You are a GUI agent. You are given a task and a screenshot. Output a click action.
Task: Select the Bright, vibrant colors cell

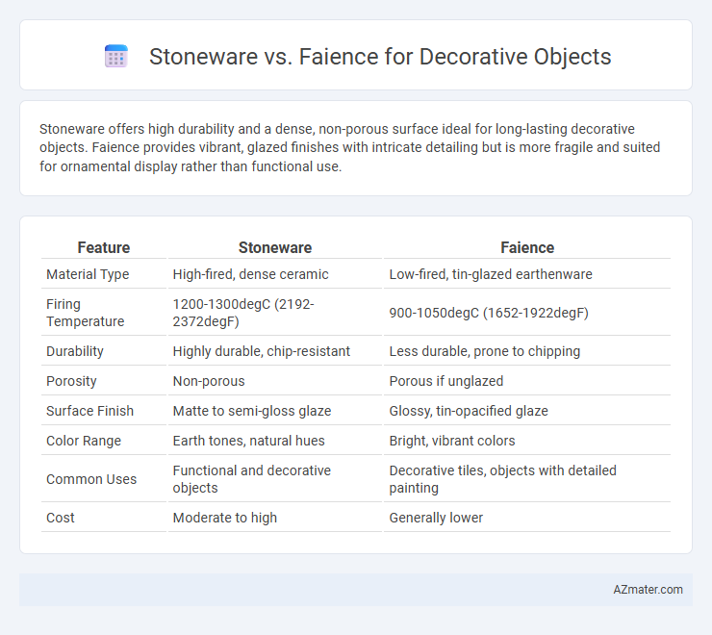pos(452,441)
